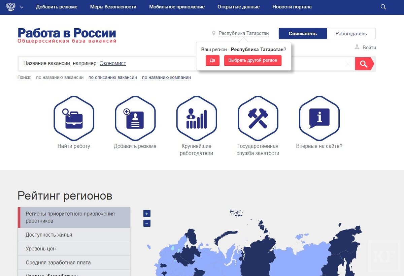Click Выбрать другой регион button

pos(253,60)
